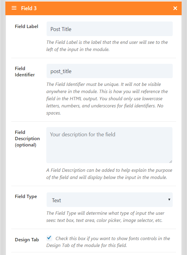Click the orange Field 3 header bar
Viewport: 187px width, 255px height.
[93, 8]
